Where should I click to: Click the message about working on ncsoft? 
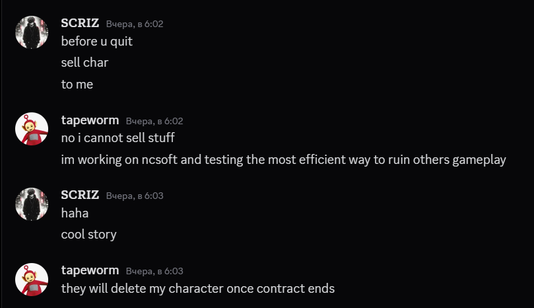[x=283, y=160]
